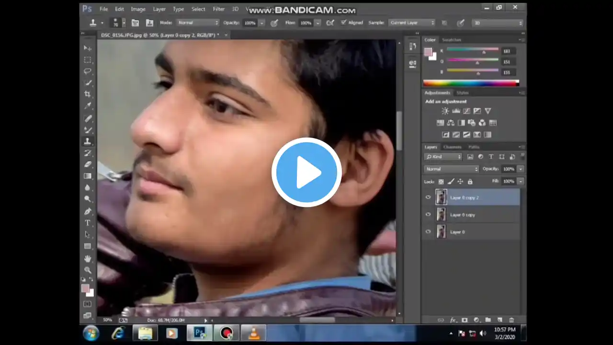Select the Clone Stamp tool
613x345 pixels.
[88, 141]
